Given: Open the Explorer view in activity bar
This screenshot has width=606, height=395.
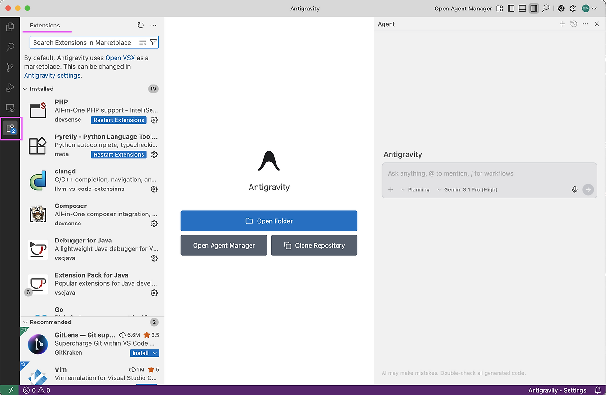Looking at the screenshot, I should (10, 27).
